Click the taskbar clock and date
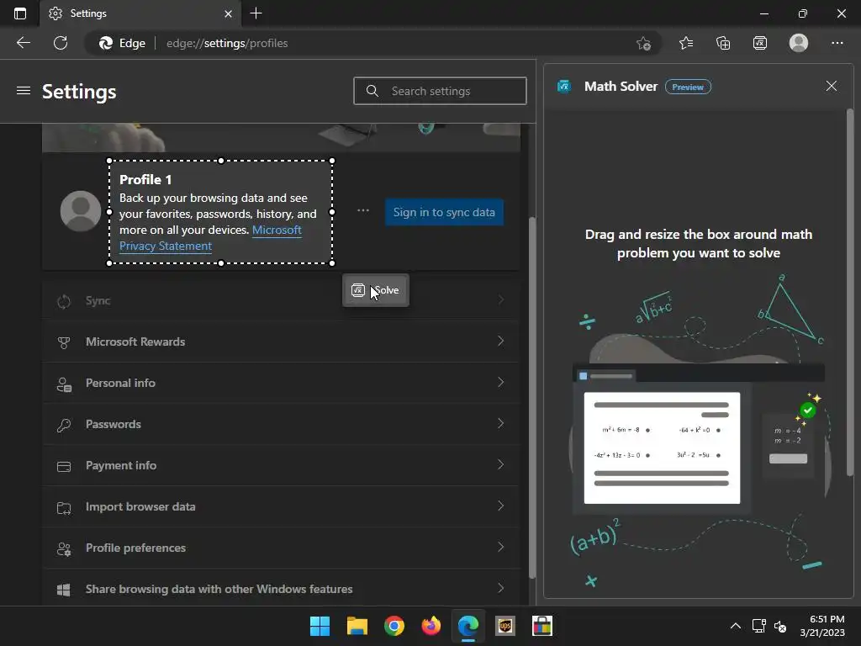The image size is (861, 646). tap(822, 626)
